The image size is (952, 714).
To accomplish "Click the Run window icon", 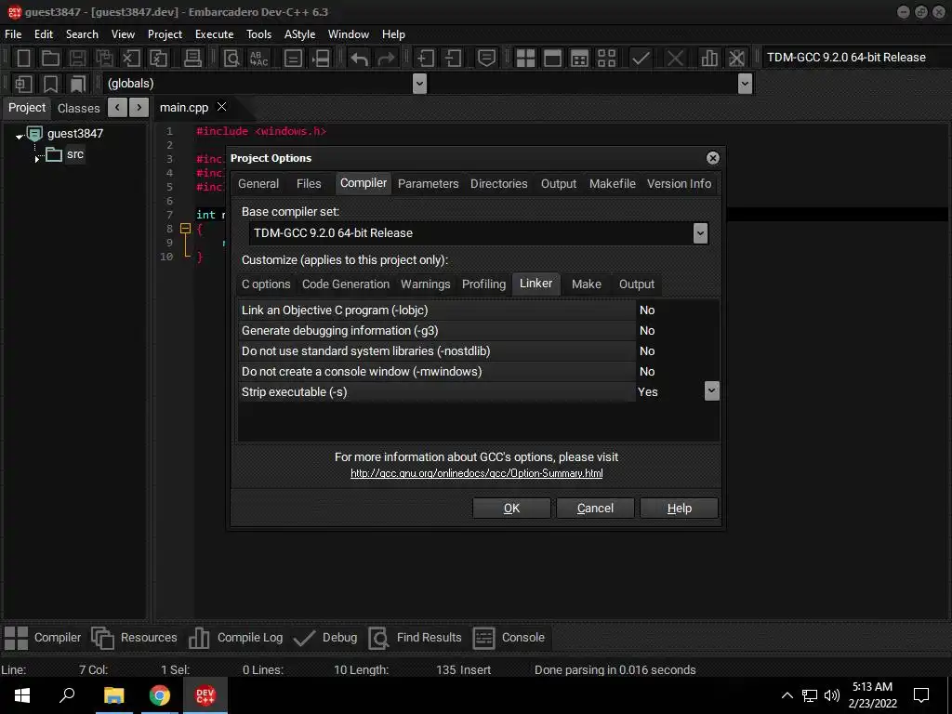I will (552, 59).
